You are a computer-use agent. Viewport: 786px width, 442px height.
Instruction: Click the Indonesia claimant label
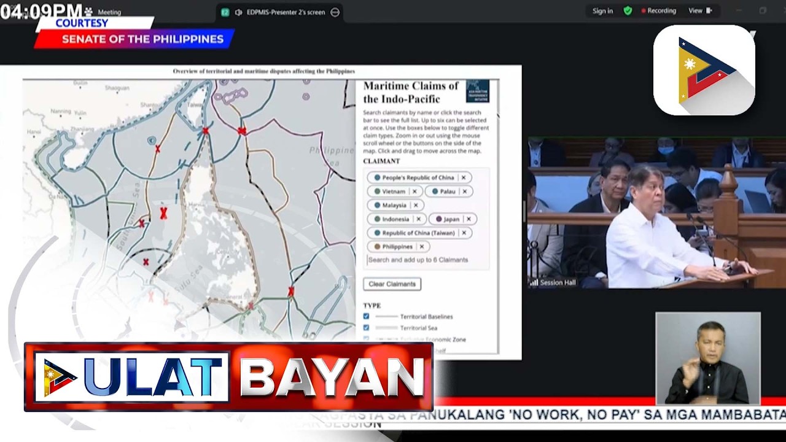click(x=395, y=219)
